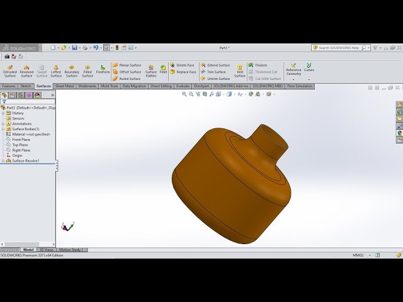Open the FeatureManager design tree tab
Viewport: 403px width, 302px height.
[4, 95]
